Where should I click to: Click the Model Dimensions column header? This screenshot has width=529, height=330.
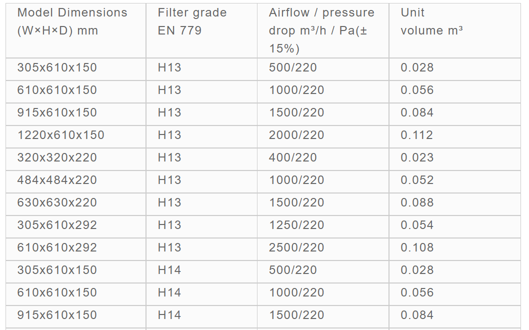click(72, 21)
